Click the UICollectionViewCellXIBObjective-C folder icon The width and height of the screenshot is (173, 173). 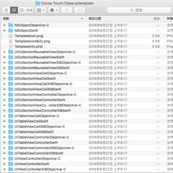(11, 84)
